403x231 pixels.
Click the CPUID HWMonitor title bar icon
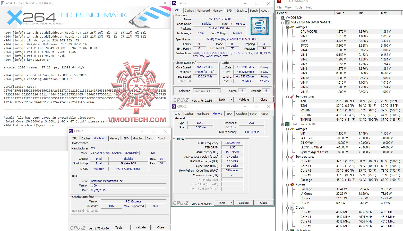pyautogui.click(x=279, y=2)
